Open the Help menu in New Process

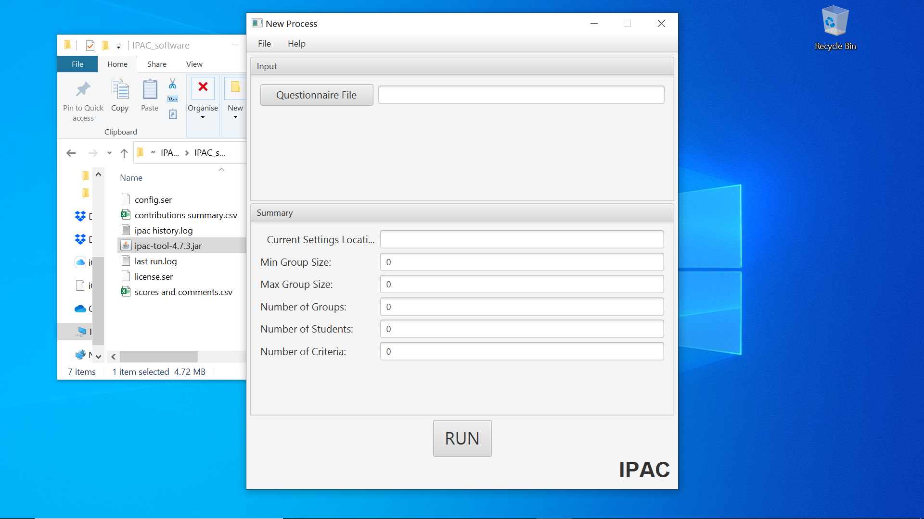[296, 43]
